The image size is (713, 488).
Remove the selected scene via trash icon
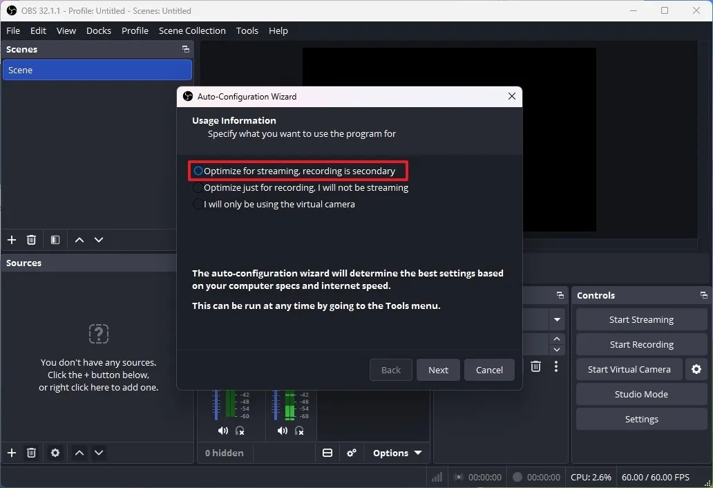31,240
